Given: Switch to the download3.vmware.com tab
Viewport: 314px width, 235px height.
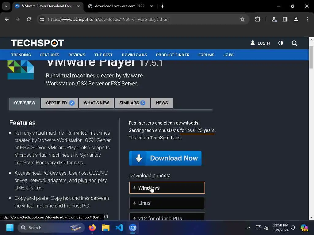Looking at the screenshot, I should point(119,6).
